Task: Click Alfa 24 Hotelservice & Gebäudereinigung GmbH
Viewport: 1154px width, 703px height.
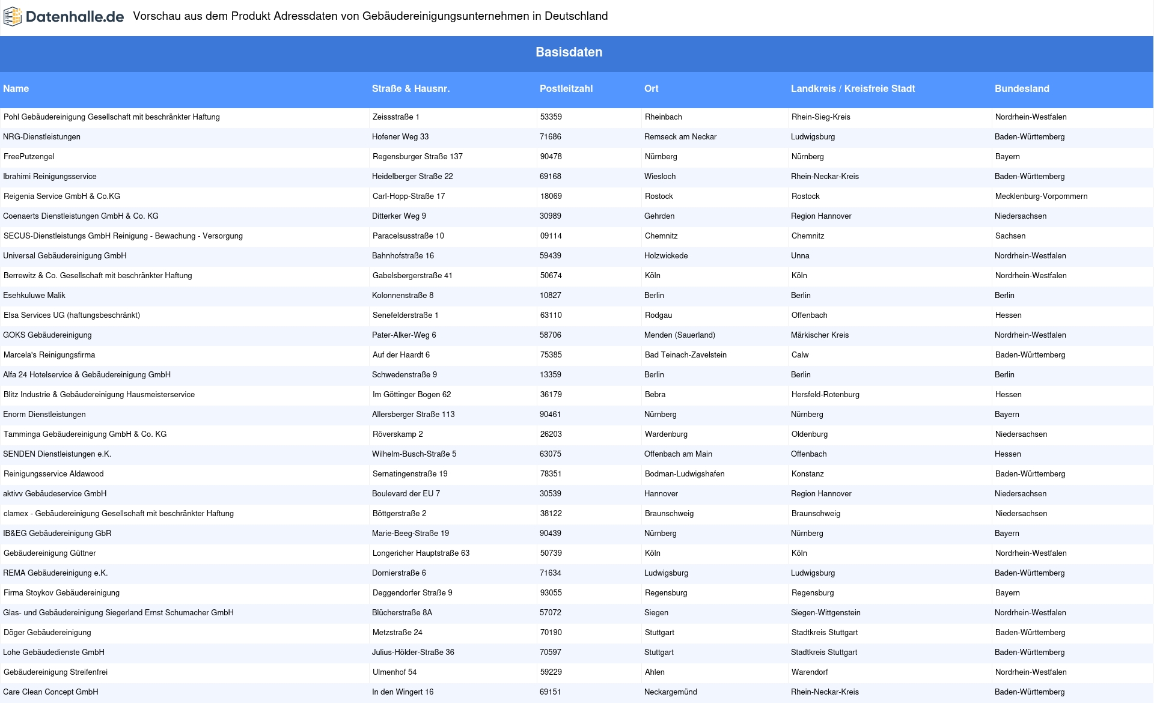Action: tap(87, 375)
